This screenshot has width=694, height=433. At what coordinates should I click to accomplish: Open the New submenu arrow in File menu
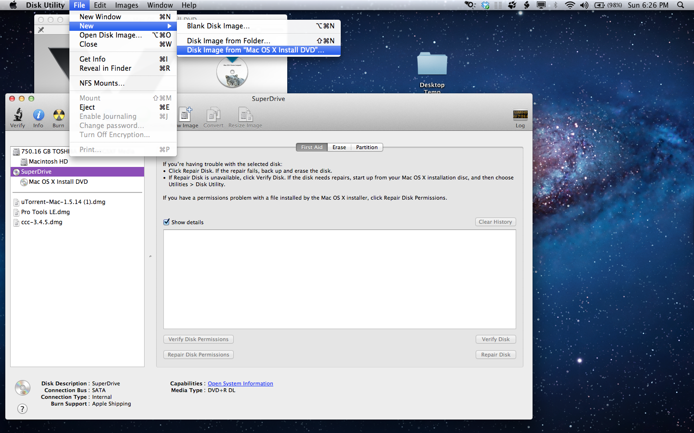click(169, 26)
